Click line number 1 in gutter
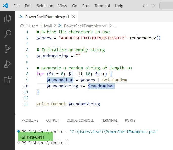The width and height of the screenshot is (173, 150). (27, 32)
